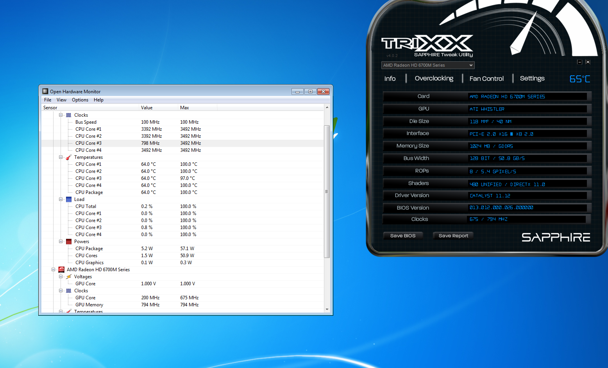
Task: Switch to the Overclocking tab
Action: [x=434, y=78]
